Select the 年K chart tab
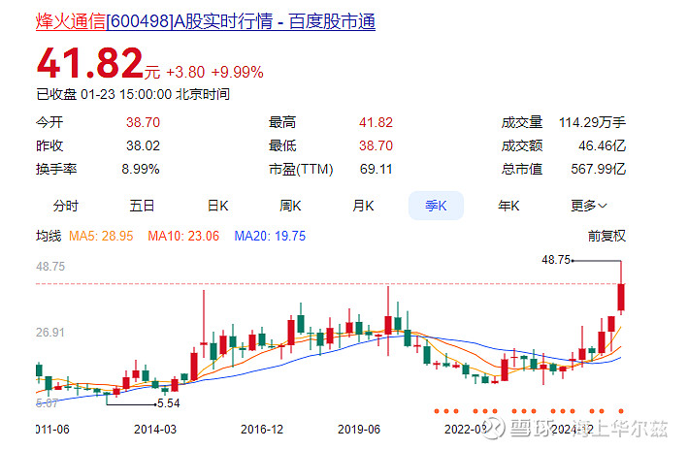This screenshot has height=449, width=688. 508,206
